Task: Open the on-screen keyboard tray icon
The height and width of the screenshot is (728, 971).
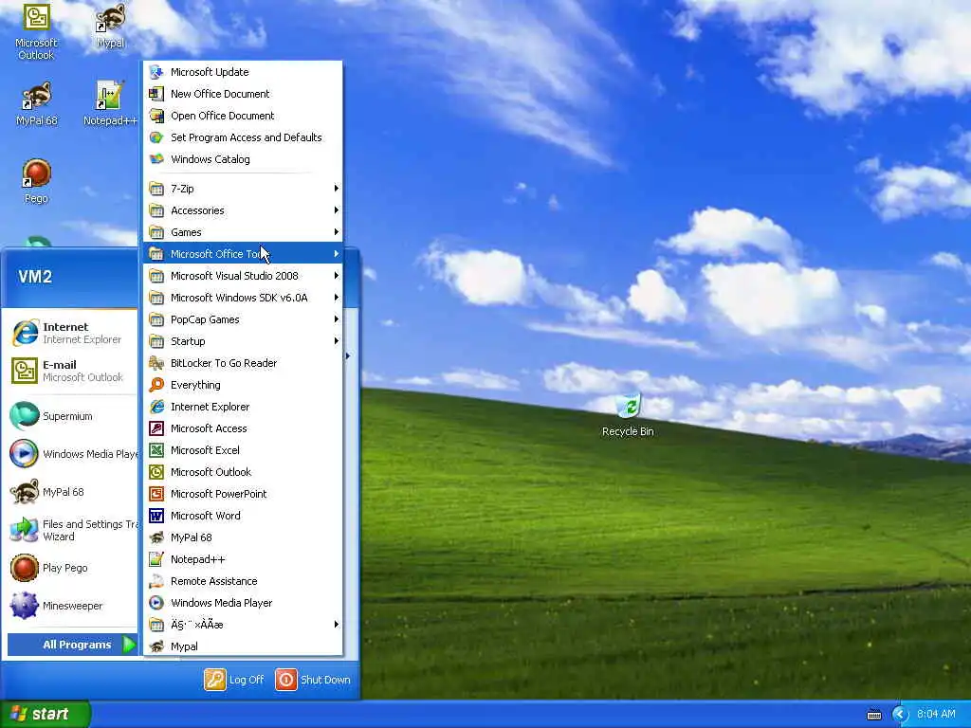Action: (874, 715)
